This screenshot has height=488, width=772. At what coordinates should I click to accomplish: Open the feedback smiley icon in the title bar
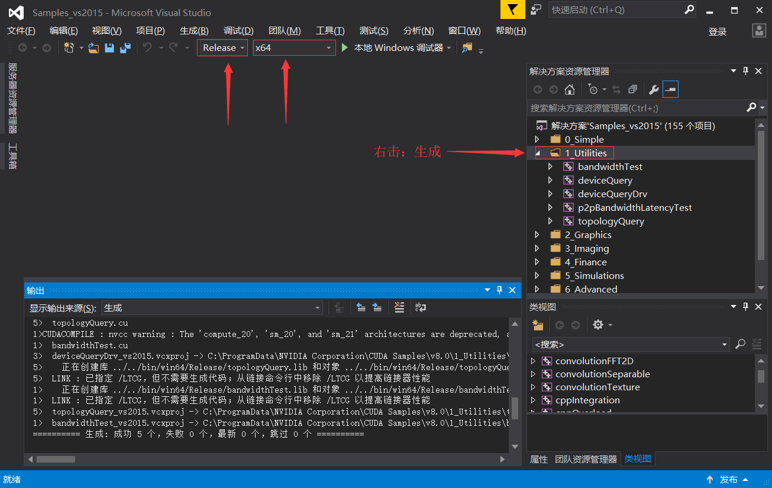click(536, 10)
